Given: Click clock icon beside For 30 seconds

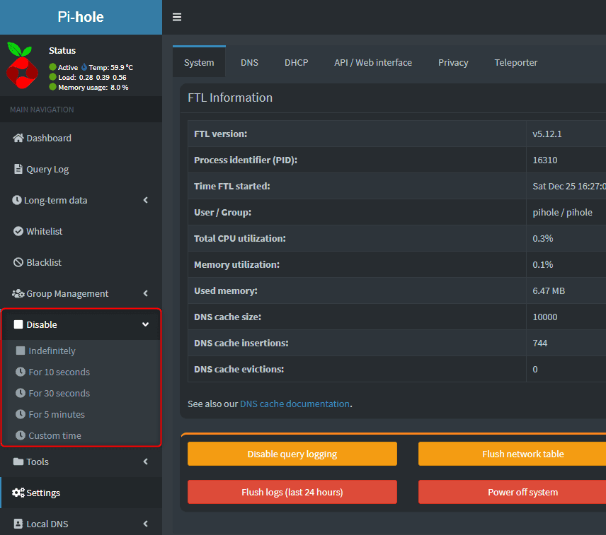Looking at the screenshot, I should click(x=20, y=393).
